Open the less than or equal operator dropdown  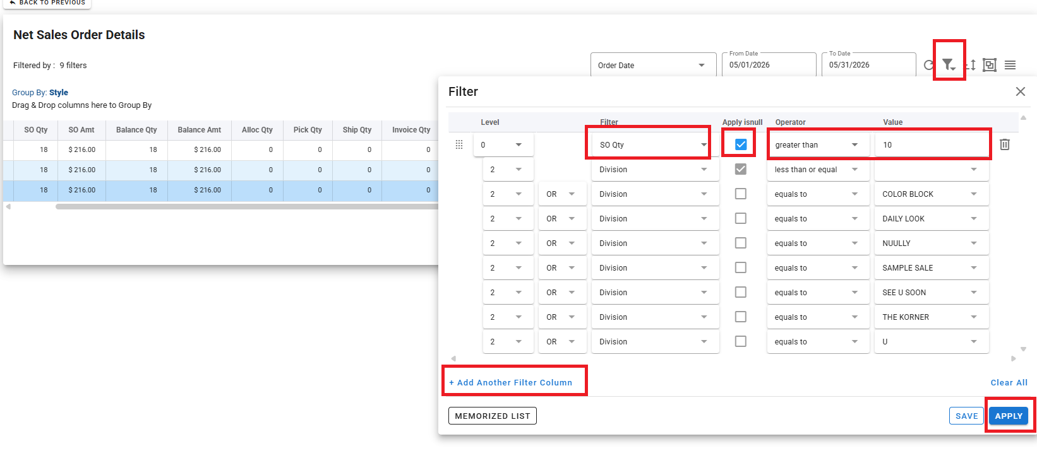click(817, 169)
